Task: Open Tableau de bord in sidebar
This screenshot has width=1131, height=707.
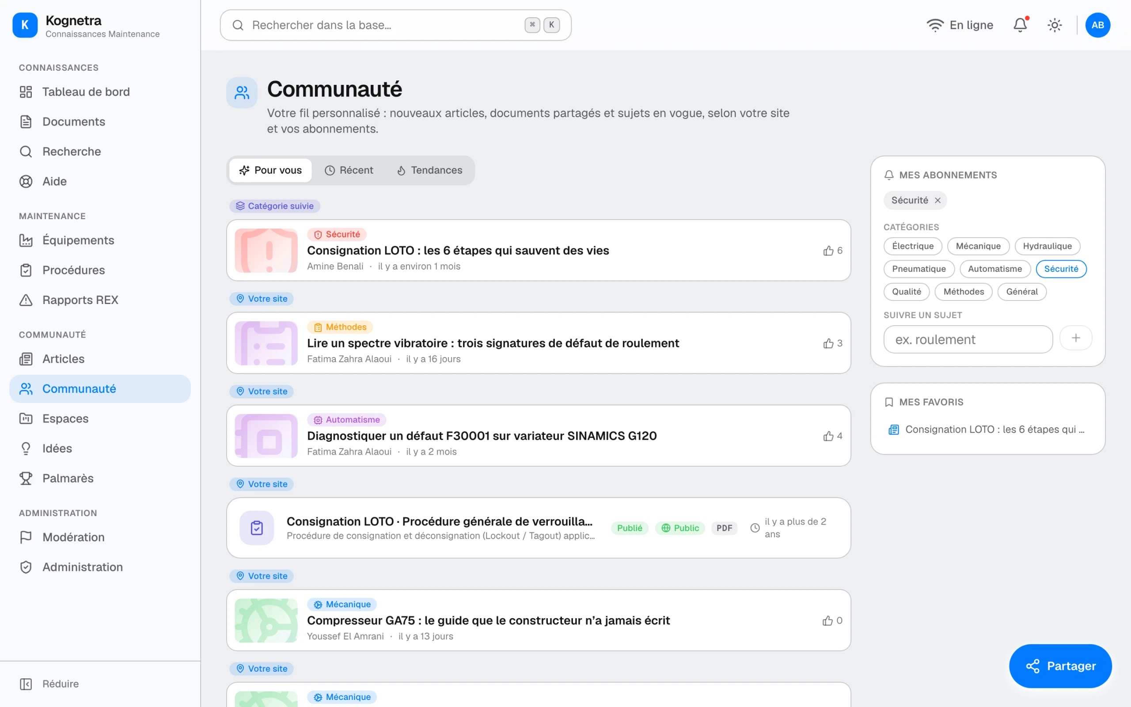Action: pos(100,91)
